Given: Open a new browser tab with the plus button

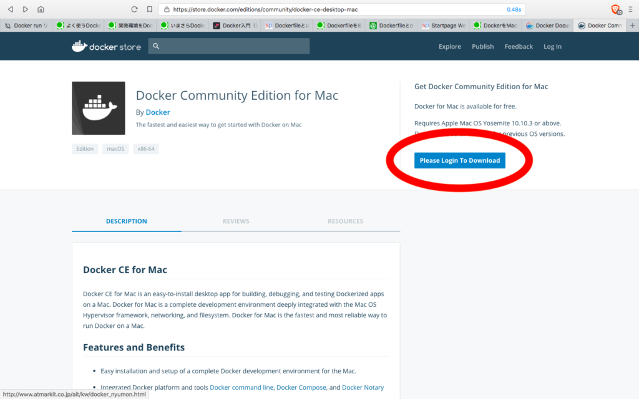Looking at the screenshot, I should (632, 25).
